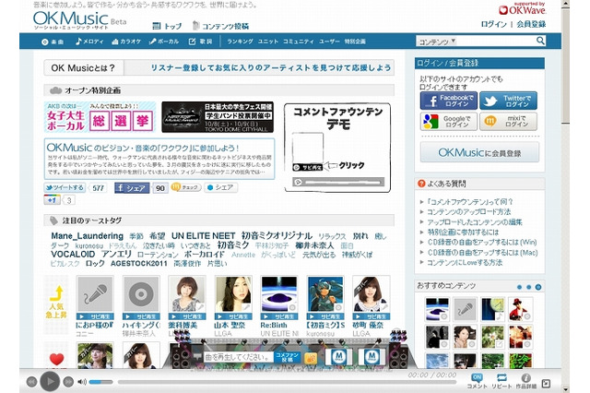590x393 pixels.
Task: Click the red heart icon in left column
Action: [56, 360]
